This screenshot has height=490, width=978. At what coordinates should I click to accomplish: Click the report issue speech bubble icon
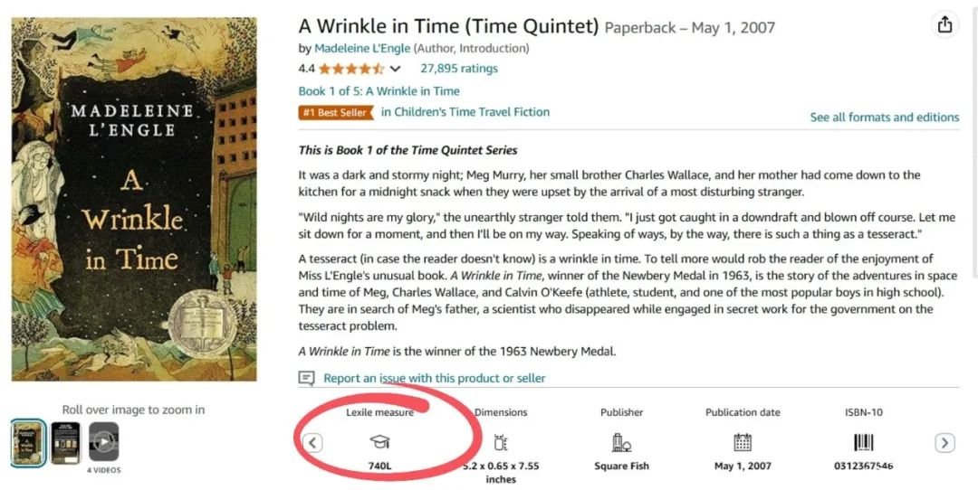tap(306, 378)
